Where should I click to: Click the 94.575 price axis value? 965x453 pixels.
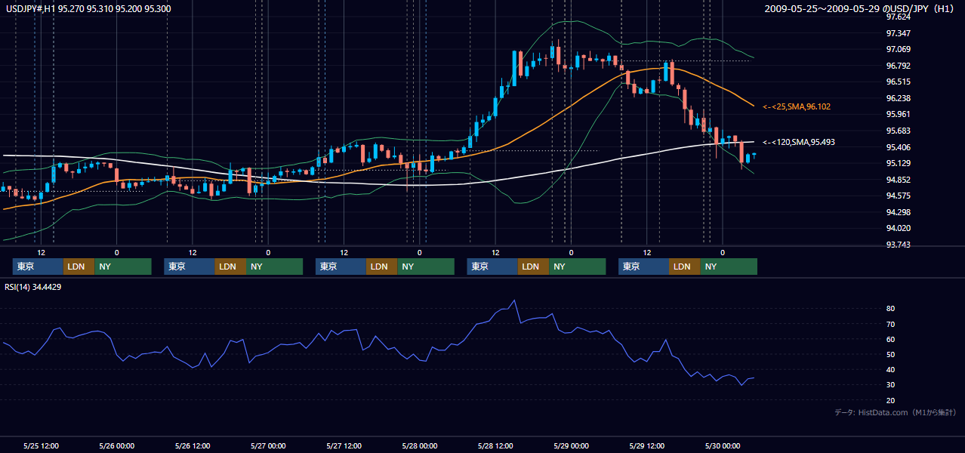coord(898,196)
